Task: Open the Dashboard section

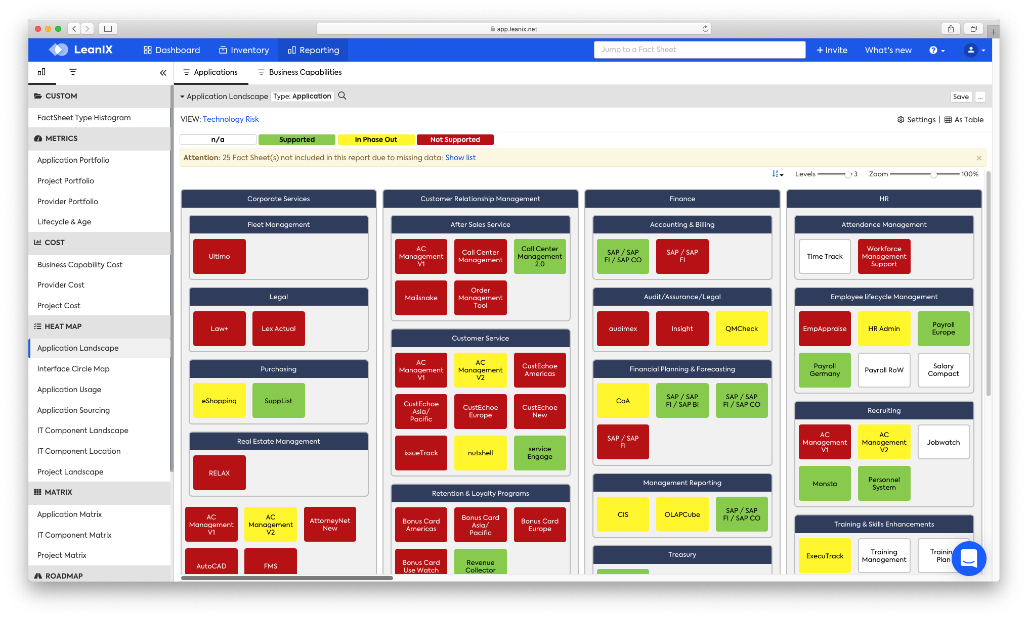Action: point(172,50)
